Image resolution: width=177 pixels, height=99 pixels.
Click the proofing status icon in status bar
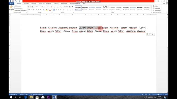click(x=31, y=94)
